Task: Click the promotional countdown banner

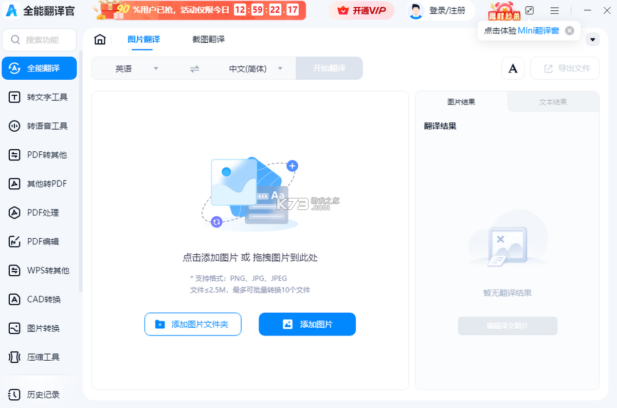Action: 199,10
